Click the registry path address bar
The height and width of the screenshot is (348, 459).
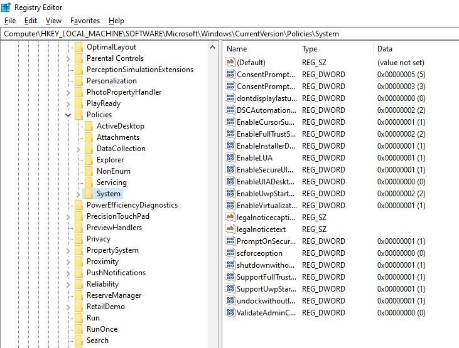point(230,34)
